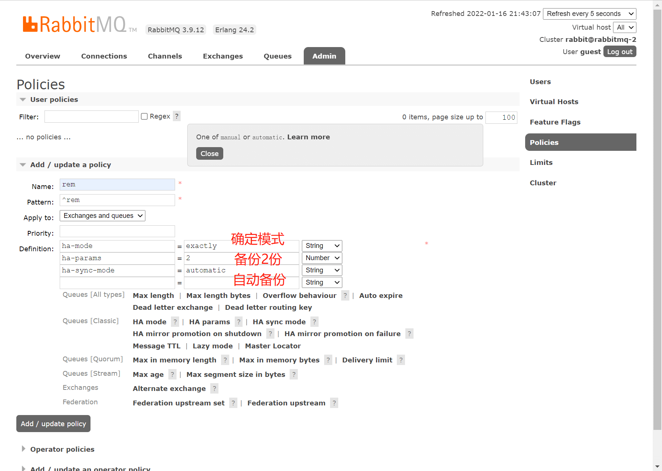The width and height of the screenshot is (662, 471).
Task: Edit the page size field
Action: coord(501,117)
